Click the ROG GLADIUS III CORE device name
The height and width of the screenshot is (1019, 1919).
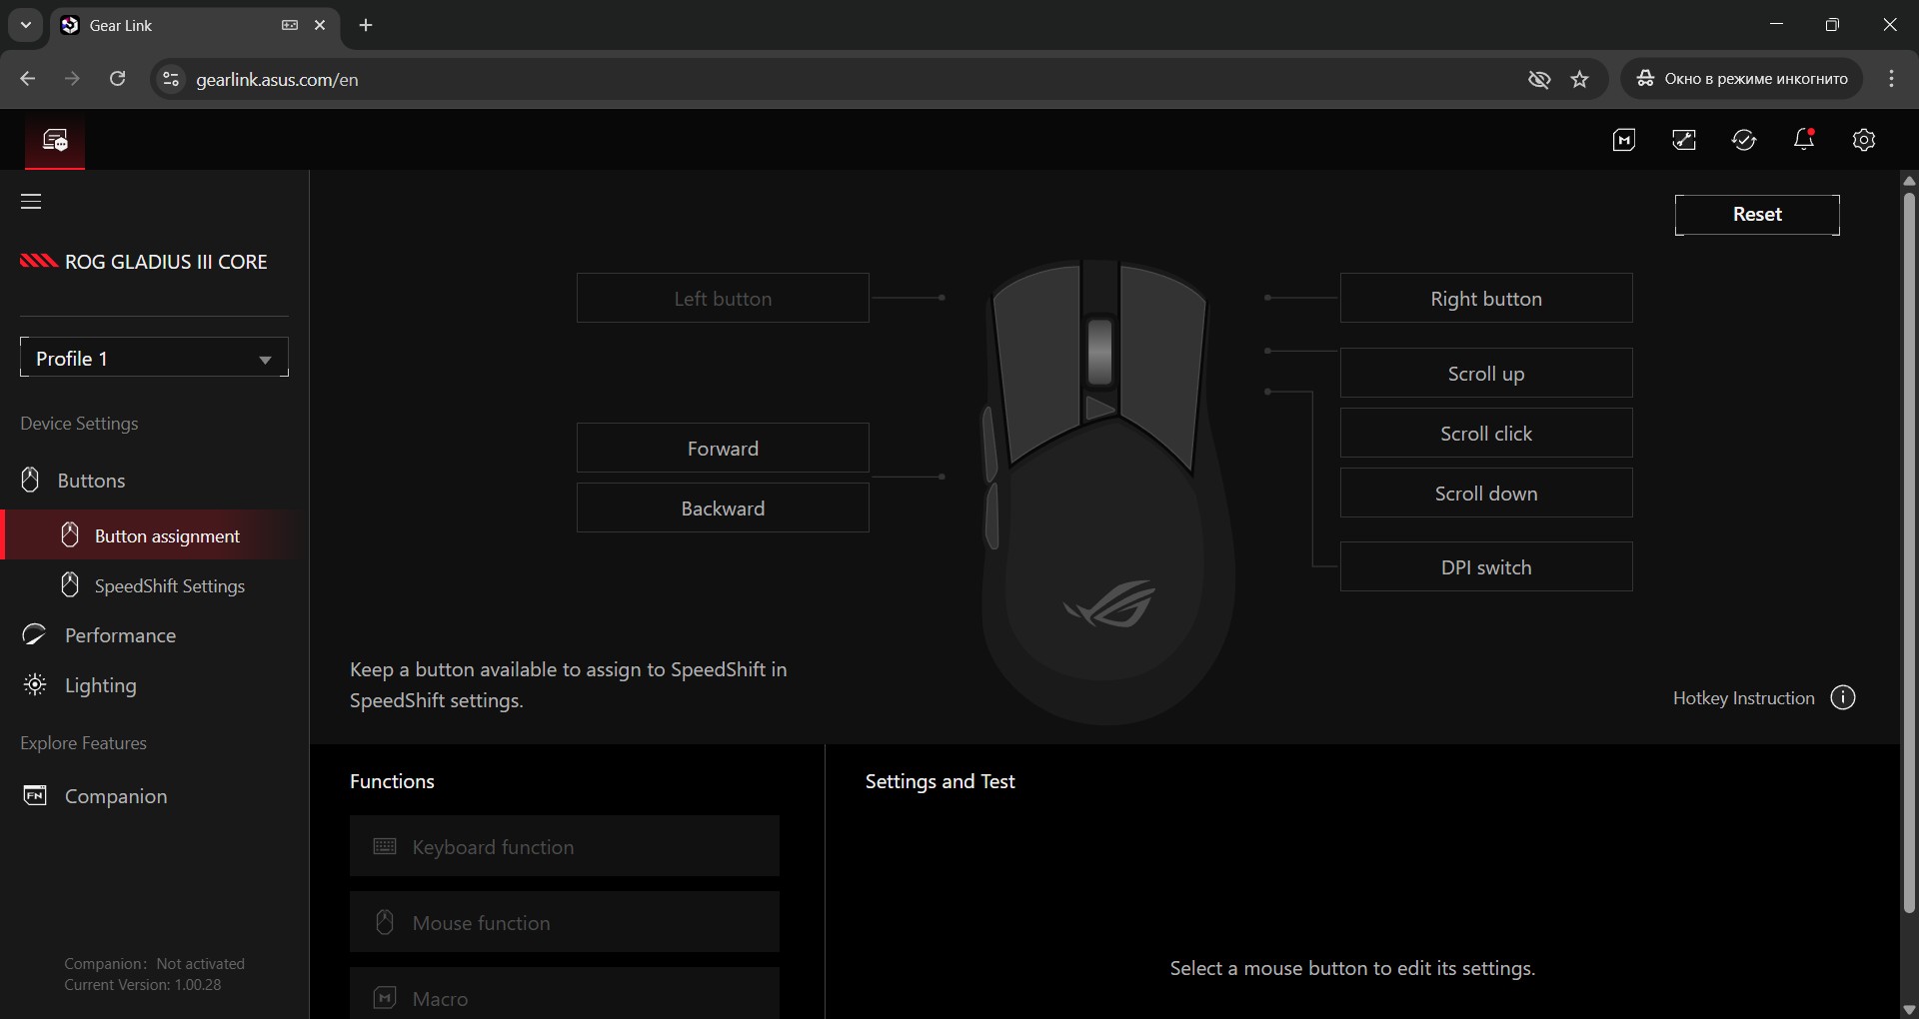coord(166,262)
